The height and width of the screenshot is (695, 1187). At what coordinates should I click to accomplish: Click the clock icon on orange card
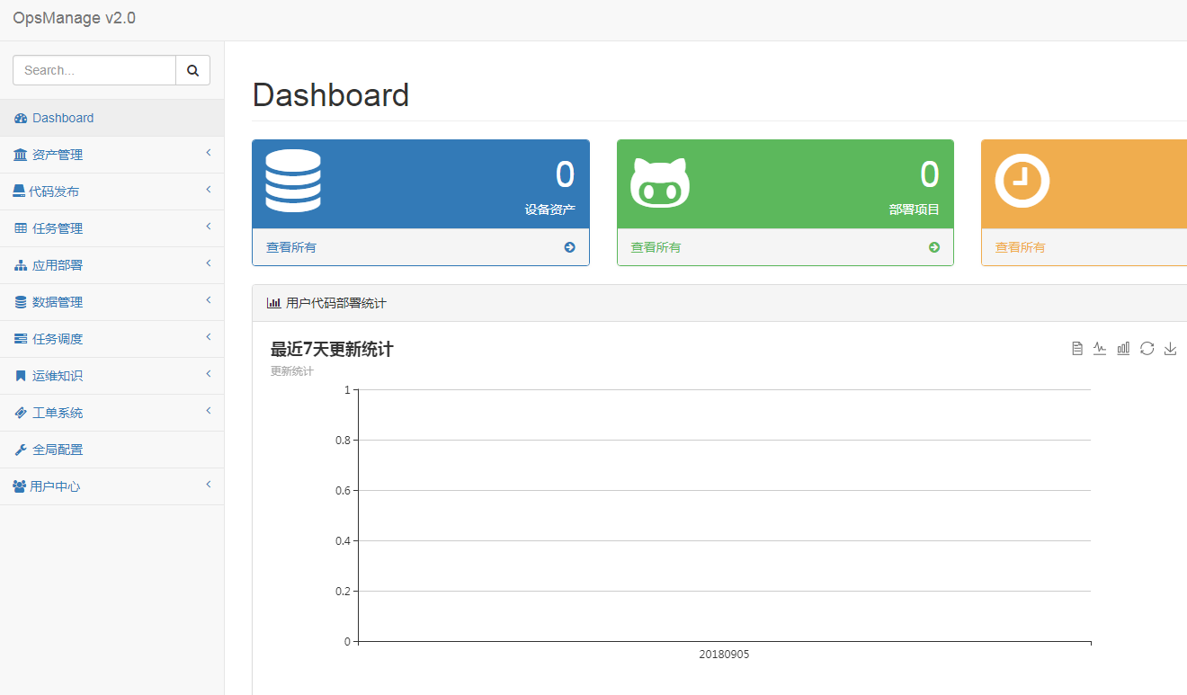[x=1022, y=181]
